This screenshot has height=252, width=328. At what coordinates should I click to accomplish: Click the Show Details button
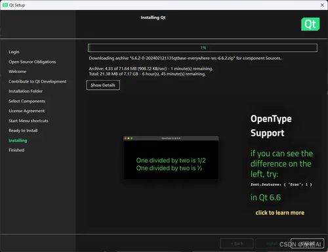(103, 85)
